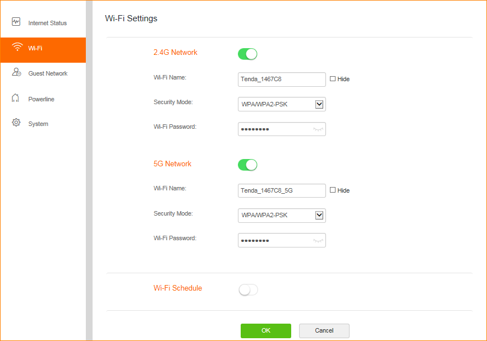The height and width of the screenshot is (341, 487).
Task: Go to the Powerline page
Action: [x=41, y=99]
